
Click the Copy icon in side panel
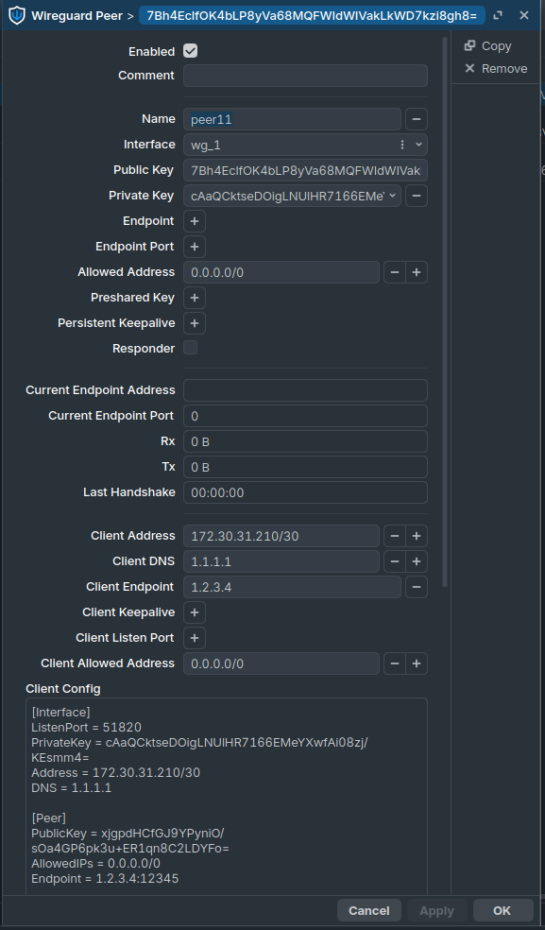click(469, 45)
